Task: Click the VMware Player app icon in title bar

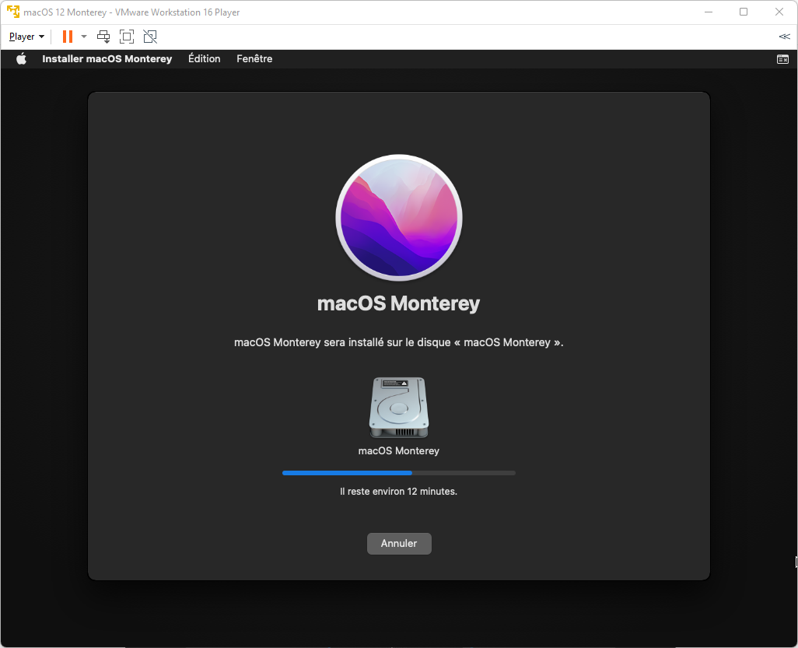Action: pos(13,12)
